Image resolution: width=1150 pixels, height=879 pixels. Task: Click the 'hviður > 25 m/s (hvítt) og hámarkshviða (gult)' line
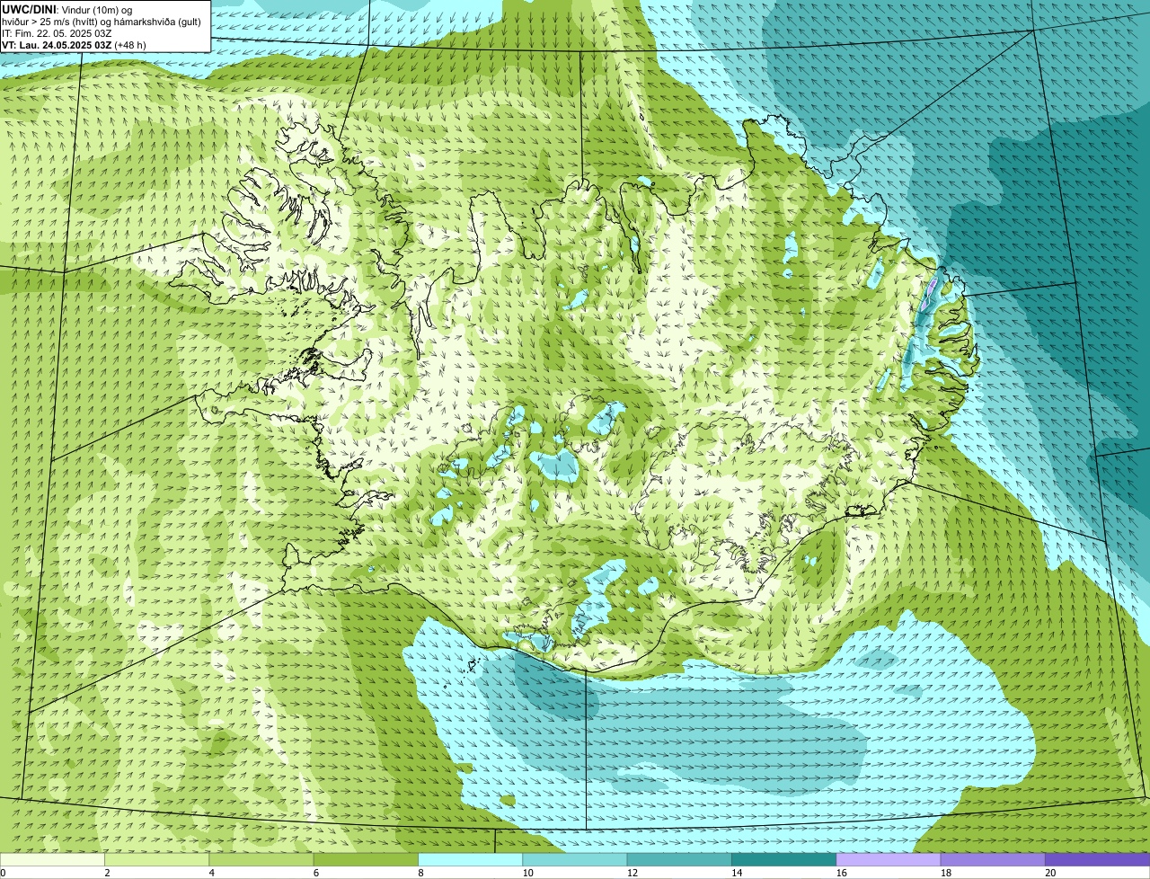click(x=102, y=21)
